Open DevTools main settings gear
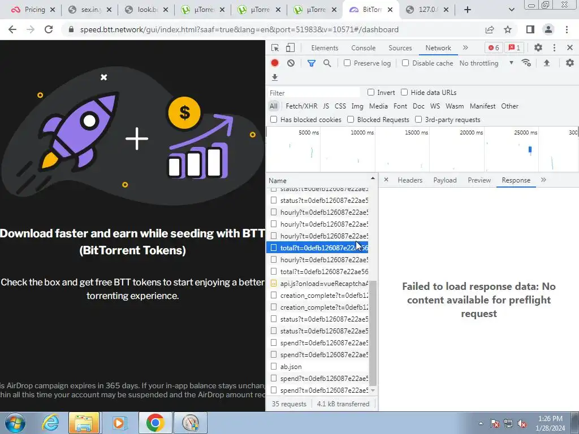Screen dimensions: 579x434 click(x=538, y=47)
